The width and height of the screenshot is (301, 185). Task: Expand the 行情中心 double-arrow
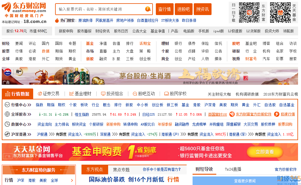pyautogui.click(x=29, y=105)
